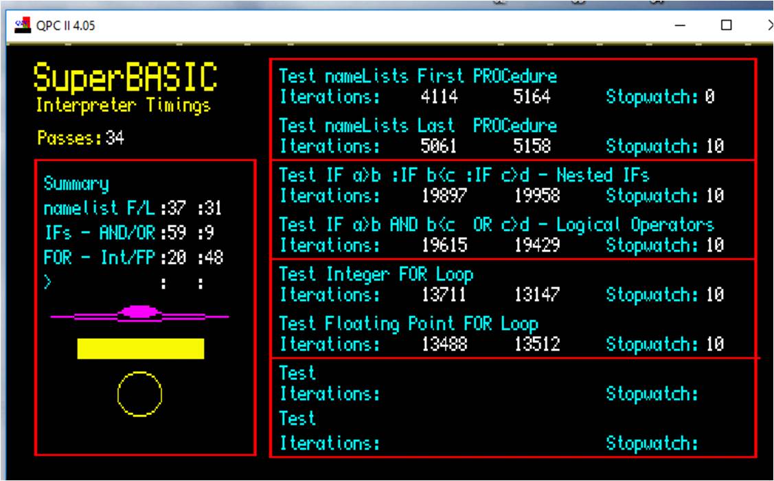Click Stopwatch in nameLists Last PROCedure row
The image size is (774, 481).
tap(664, 146)
